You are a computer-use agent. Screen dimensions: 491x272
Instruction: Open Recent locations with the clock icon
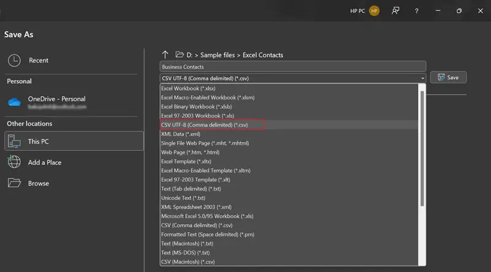click(x=14, y=60)
